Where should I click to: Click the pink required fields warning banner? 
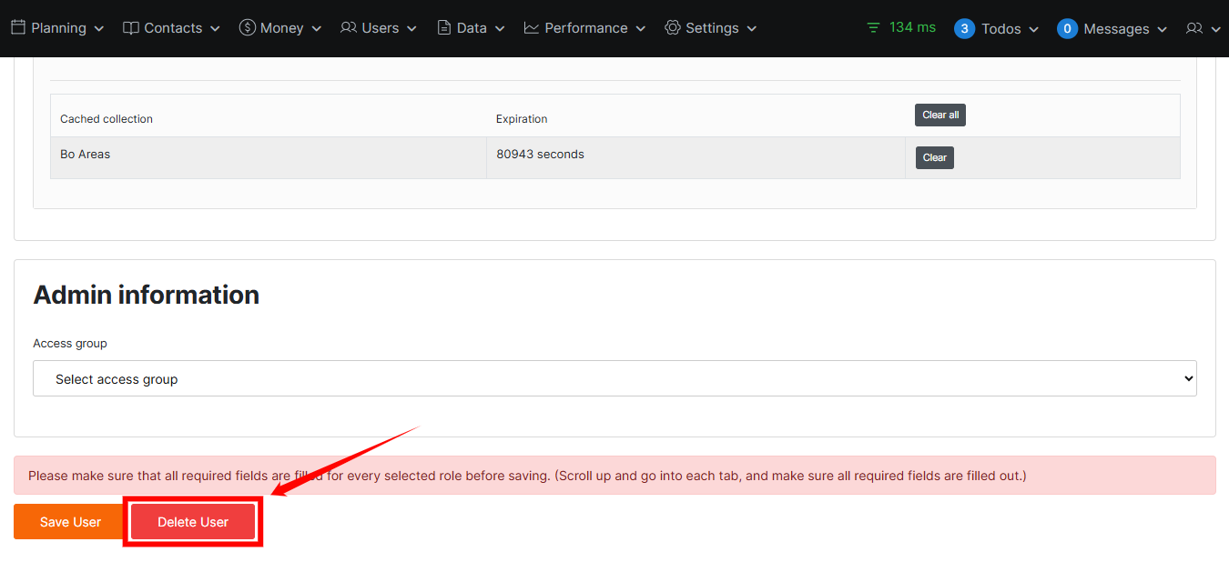coord(614,476)
